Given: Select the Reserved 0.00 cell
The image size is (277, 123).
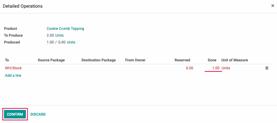Looking at the screenshot, I should click(x=189, y=68).
